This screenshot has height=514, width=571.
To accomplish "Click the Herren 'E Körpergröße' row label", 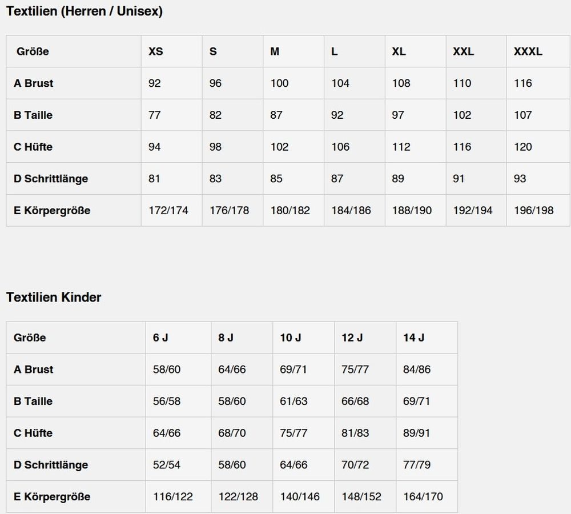I will coord(52,210).
